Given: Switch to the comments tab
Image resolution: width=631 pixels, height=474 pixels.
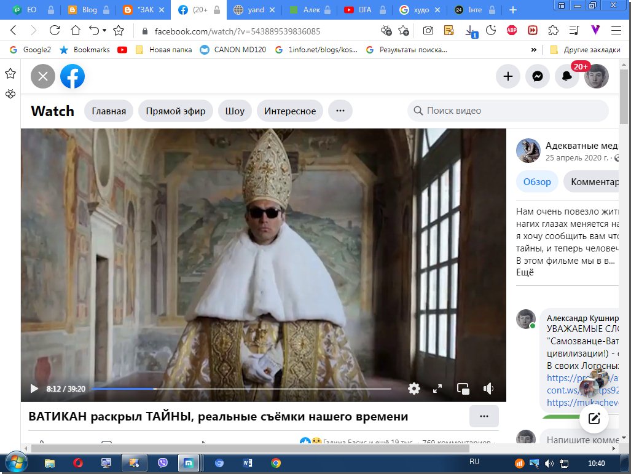Looking at the screenshot, I should point(591,181).
